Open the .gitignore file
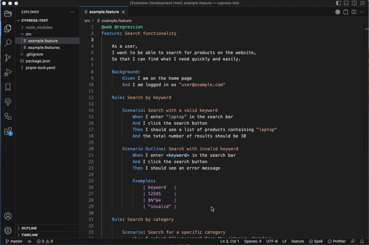Screen dimensions: 369x245 [x=47, y=54]
